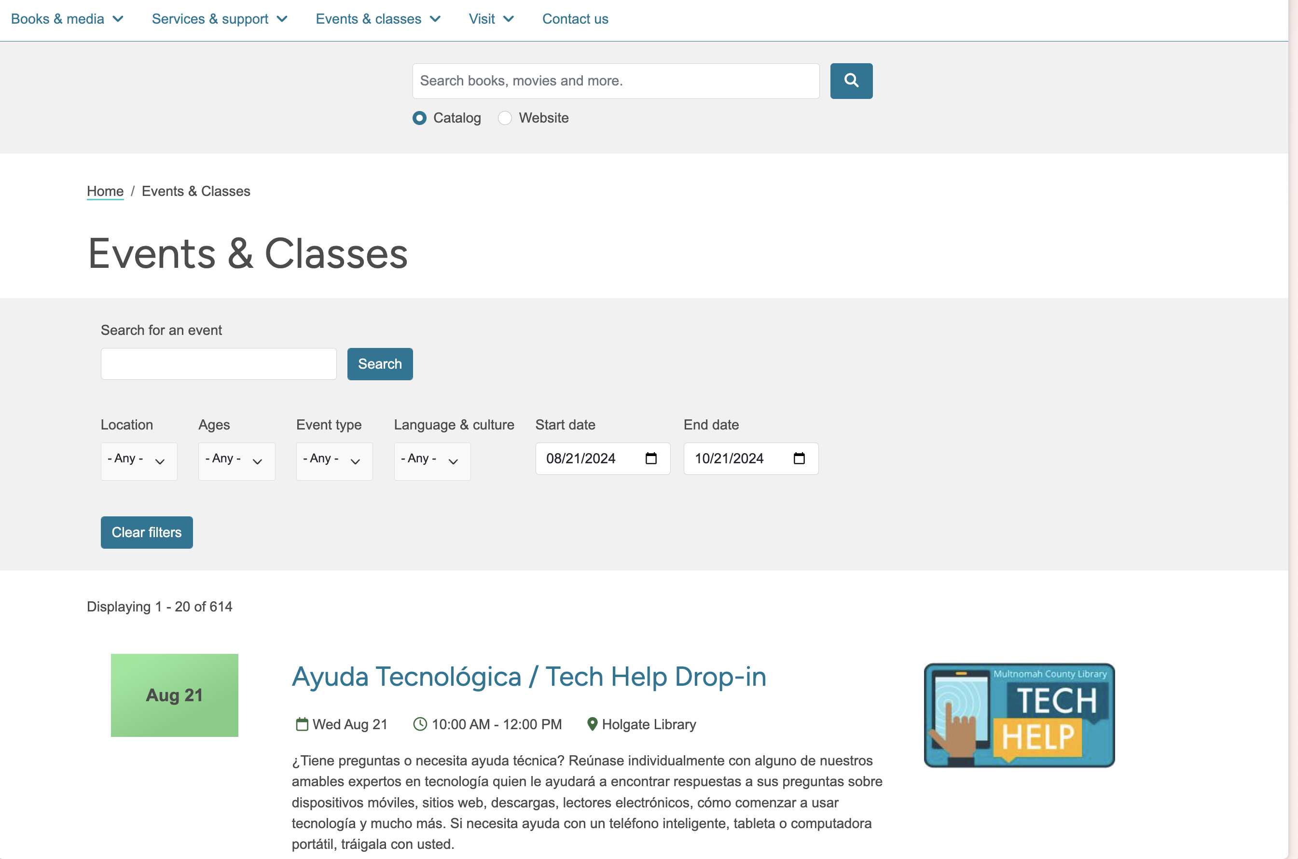Click the Aug 21 green date badge icon

pyautogui.click(x=175, y=695)
